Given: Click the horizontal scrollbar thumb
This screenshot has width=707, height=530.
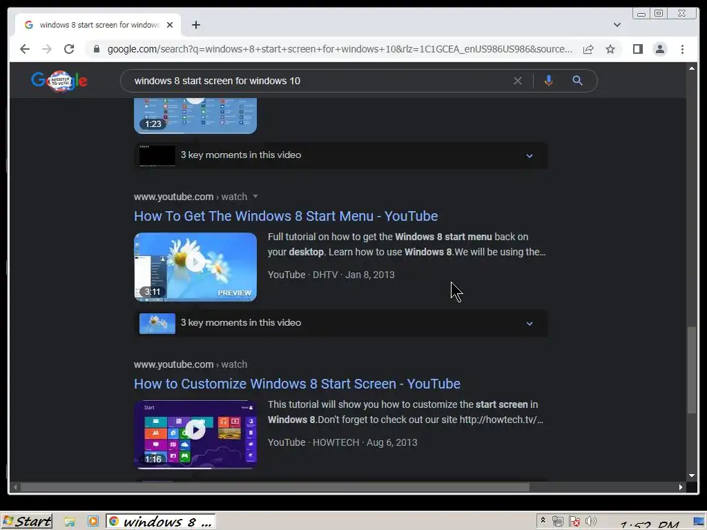Looking at the screenshot, I should [x=275, y=487].
